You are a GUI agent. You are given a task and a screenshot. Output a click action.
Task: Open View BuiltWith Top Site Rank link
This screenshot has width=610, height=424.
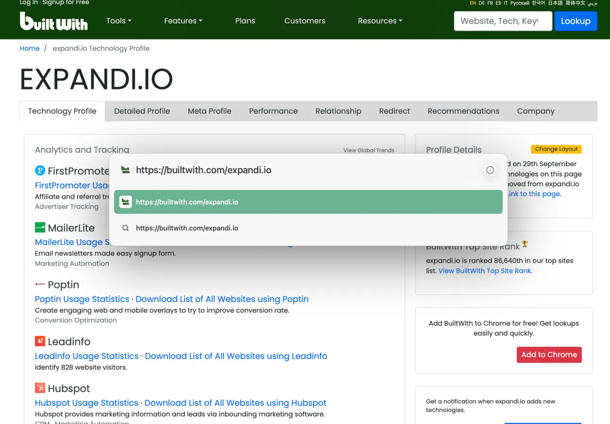tap(485, 271)
